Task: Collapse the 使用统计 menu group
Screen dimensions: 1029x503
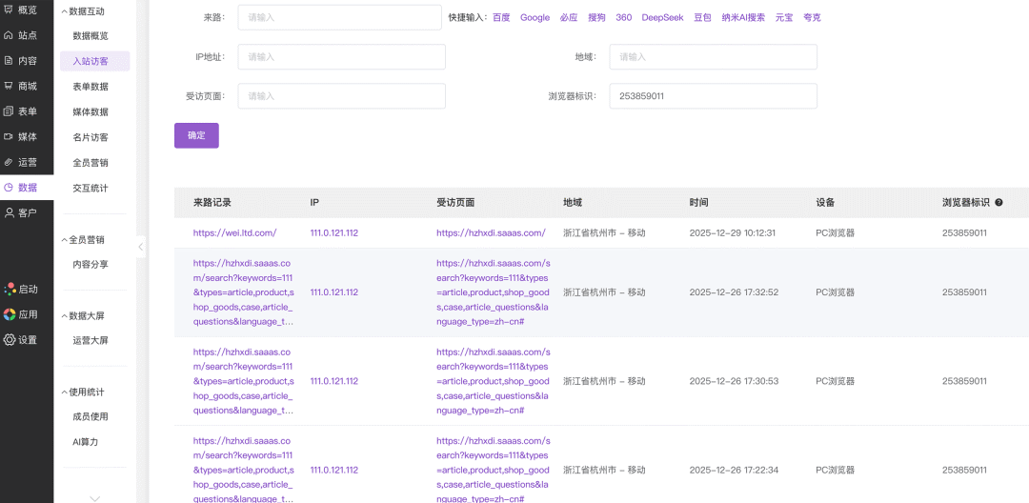Action: click(x=65, y=392)
